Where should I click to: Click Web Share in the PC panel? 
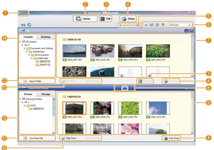[x=172, y=81]
